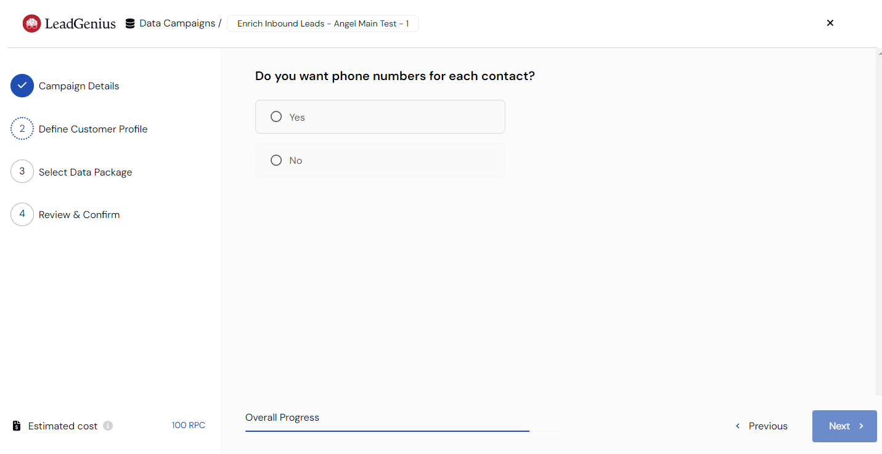Viewport: 882px width, 454px height.
Task: Click the Next button label
Action: pos(839,426)
